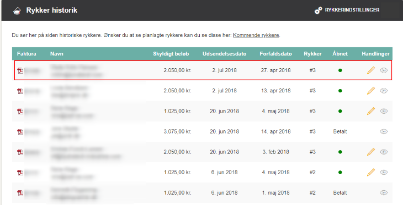Screen dimensions: 403x205
Task: Select the 1. maj 2018 due date
Action: point(276,193)
